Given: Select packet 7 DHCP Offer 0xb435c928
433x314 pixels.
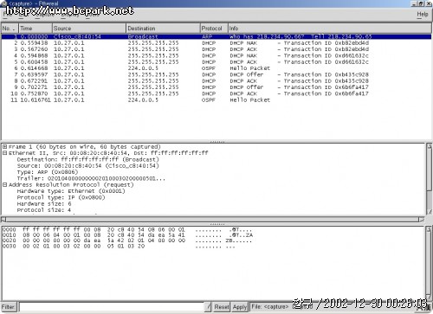Looking at the screenshot, I should [x=216, y=74].
